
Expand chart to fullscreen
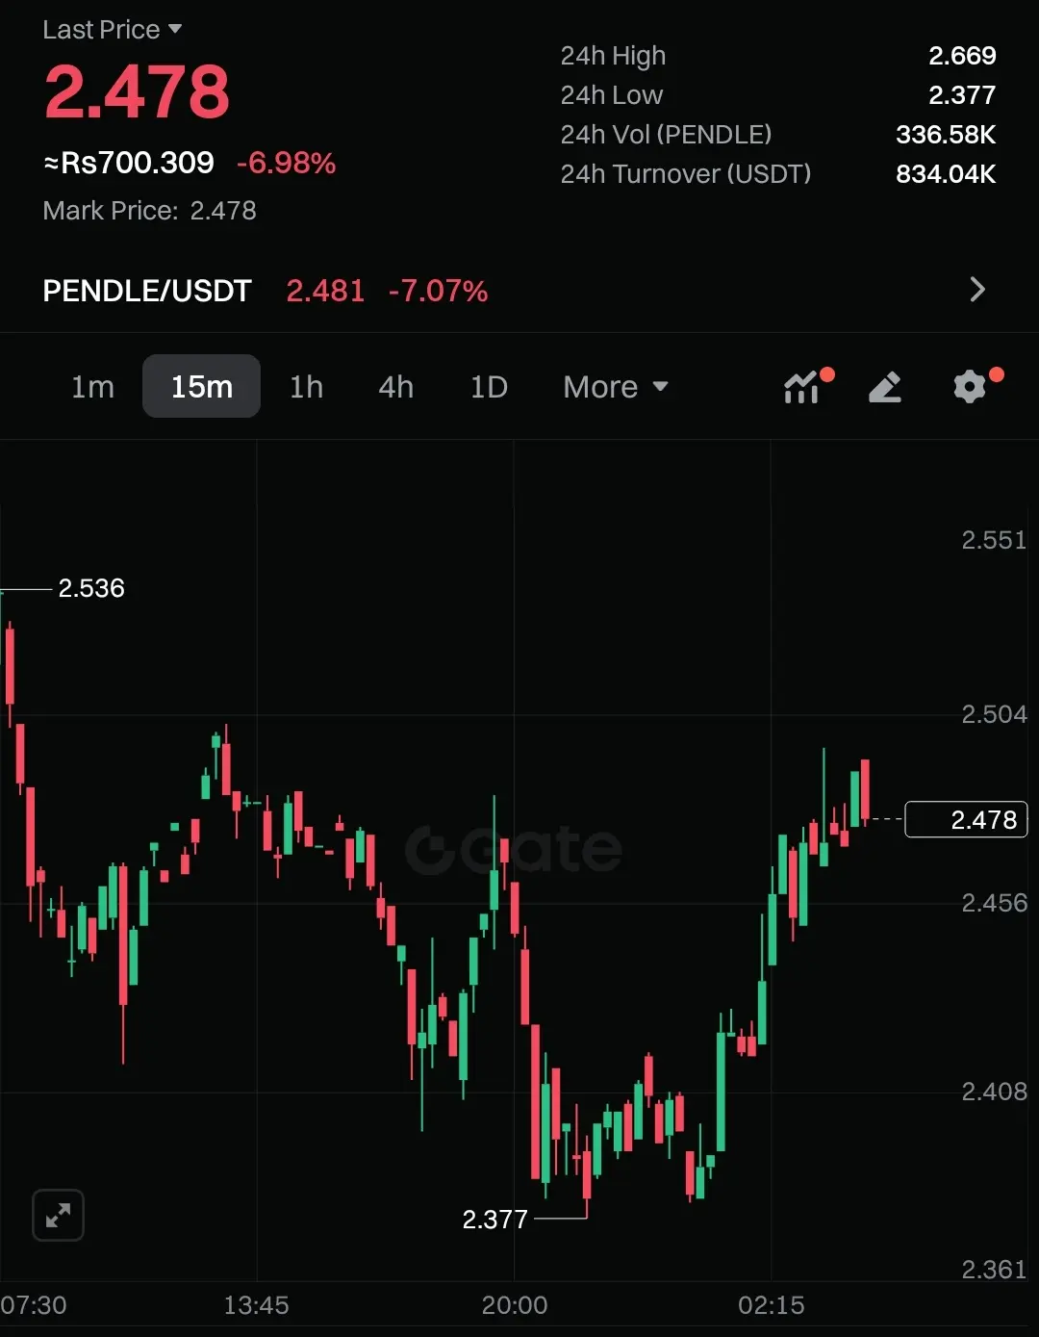point(58,1215)
